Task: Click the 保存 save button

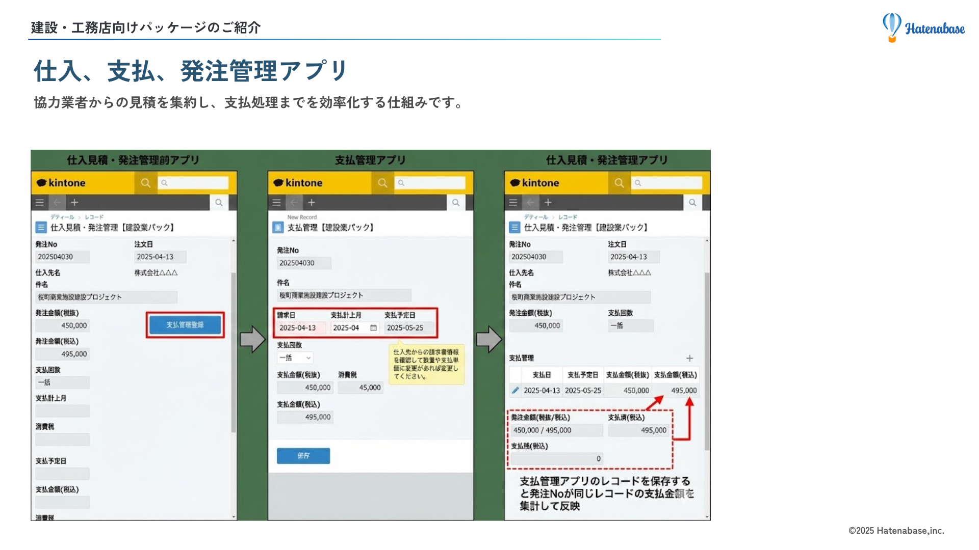Action: (x=303, y=456)
